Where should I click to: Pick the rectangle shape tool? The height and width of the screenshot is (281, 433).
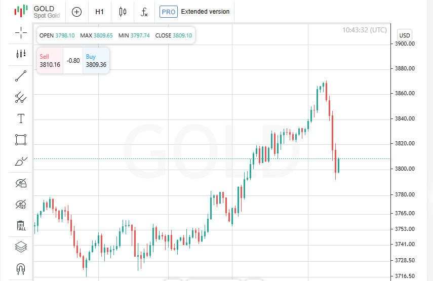click(x=21, y=140)
